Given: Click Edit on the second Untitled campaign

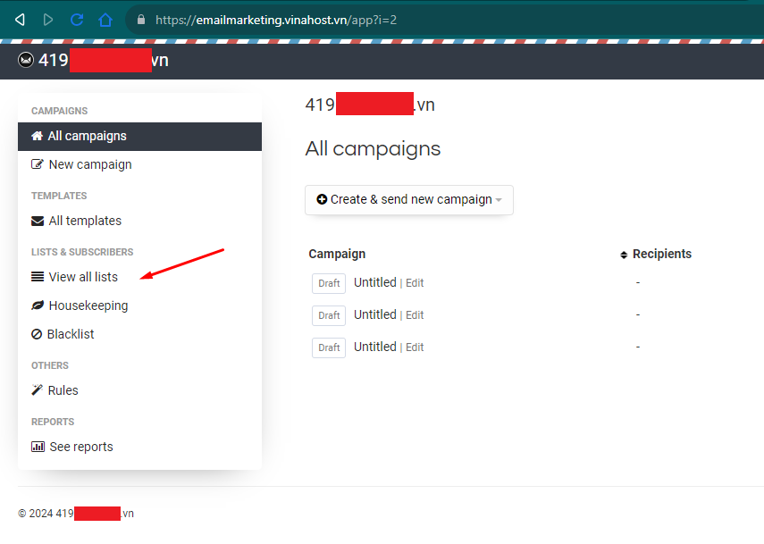Looking at the screenshot, I should click(x=415, y=315).
